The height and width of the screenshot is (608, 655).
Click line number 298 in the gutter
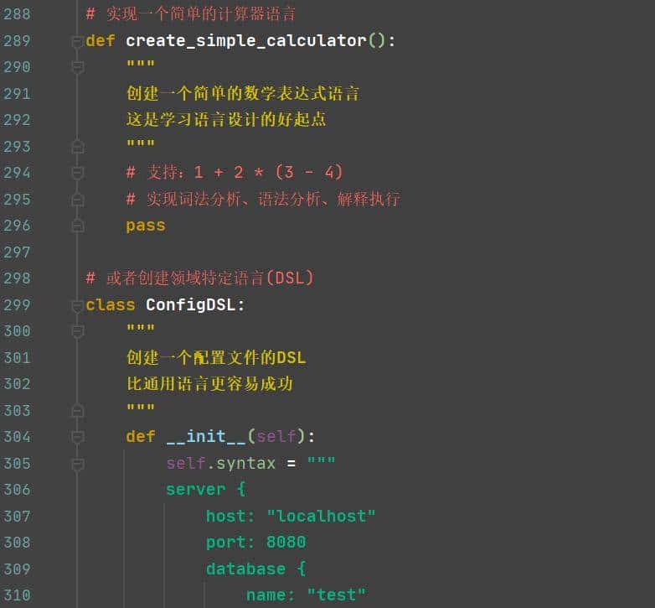pyautogui.click(x=17, y=278)
